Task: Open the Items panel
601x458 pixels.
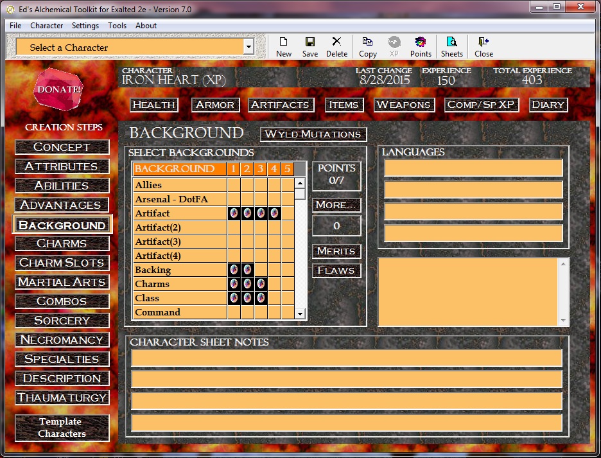Action: [344, 105]
